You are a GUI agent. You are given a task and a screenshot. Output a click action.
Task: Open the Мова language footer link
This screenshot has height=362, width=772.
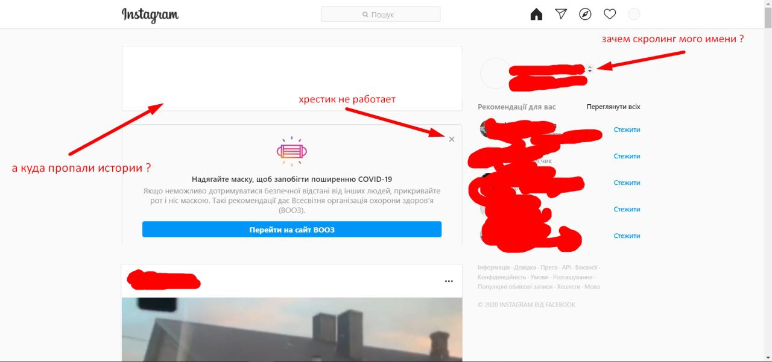pos(592,287)
